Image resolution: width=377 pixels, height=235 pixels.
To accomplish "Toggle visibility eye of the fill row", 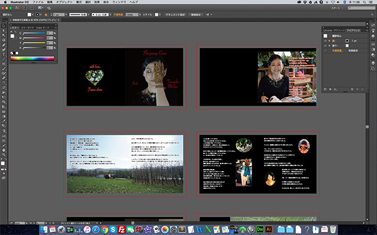I will [325, 46].
